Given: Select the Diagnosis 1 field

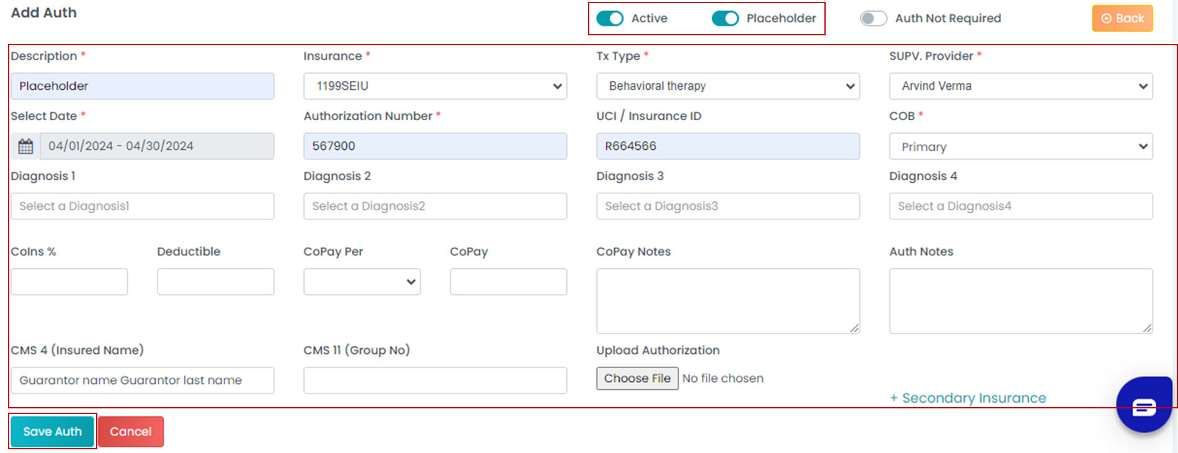Looking at the screenshot, I should pos(142,206).
